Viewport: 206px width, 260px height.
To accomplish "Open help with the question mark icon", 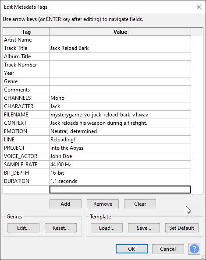I will tap(194, 249).
